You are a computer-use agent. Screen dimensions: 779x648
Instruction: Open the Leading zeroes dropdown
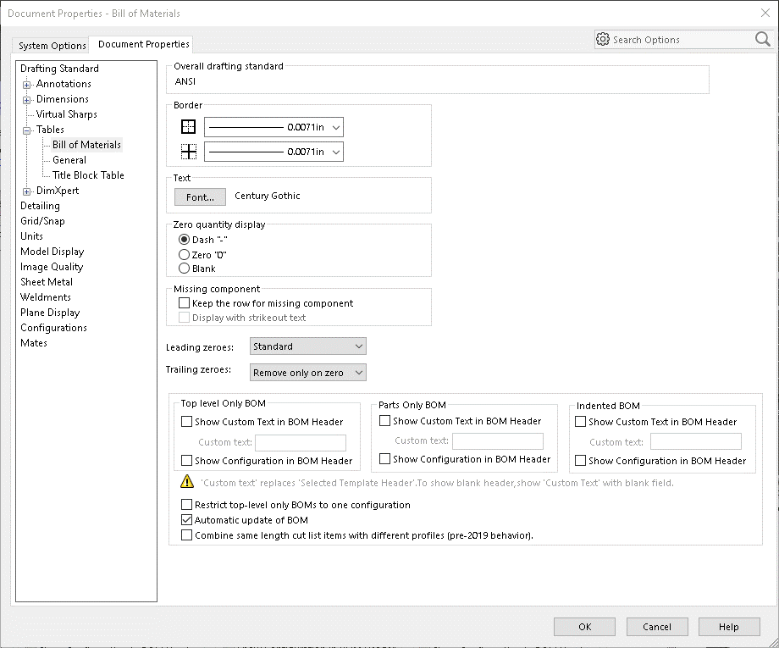pyautogui.click(x=308, y=346)
